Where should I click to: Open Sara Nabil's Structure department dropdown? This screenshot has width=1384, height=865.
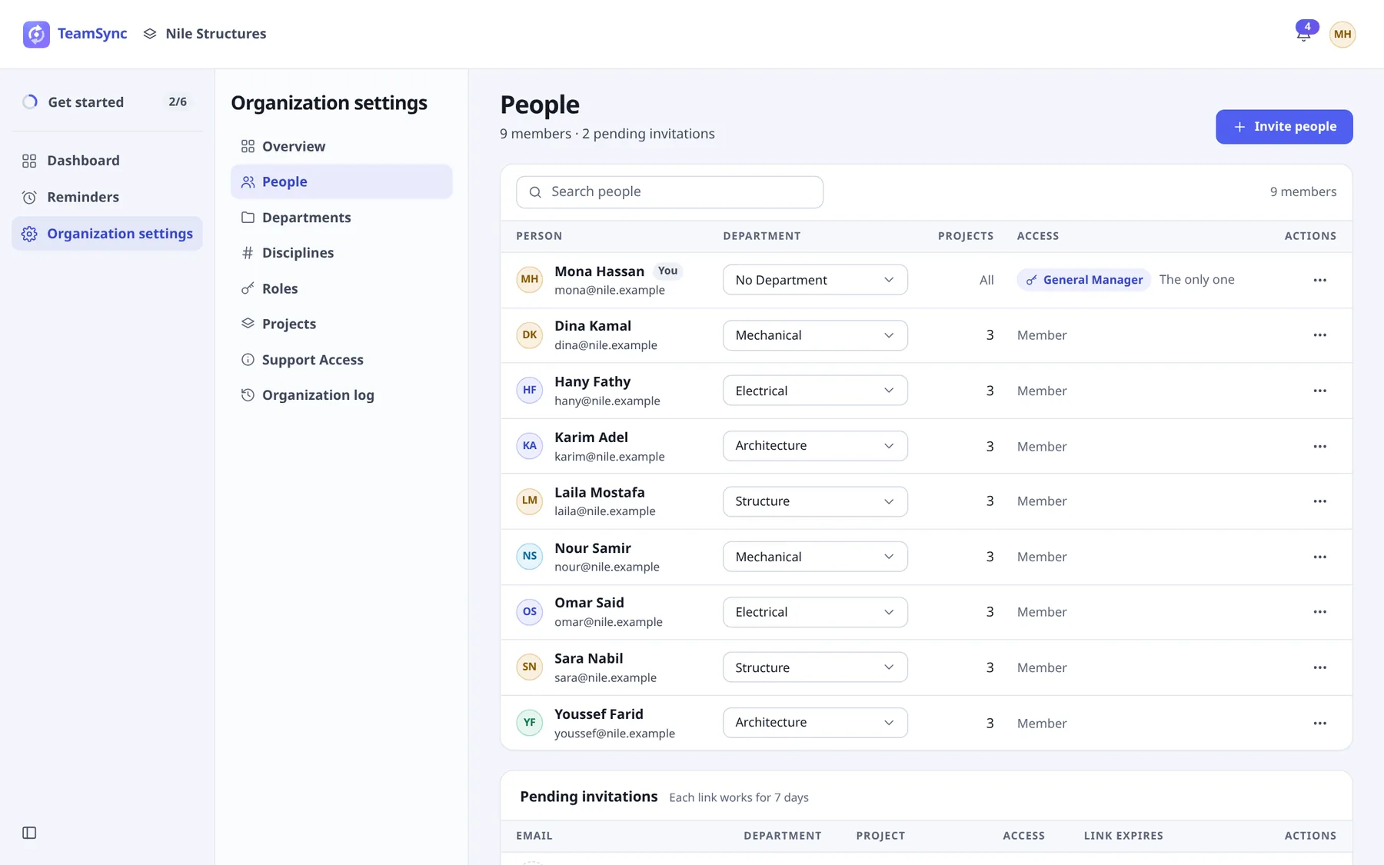[815, 667]
